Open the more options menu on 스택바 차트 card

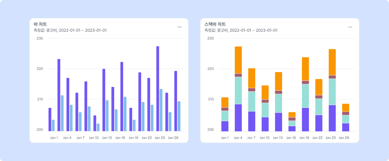click(x=350, y=27)
